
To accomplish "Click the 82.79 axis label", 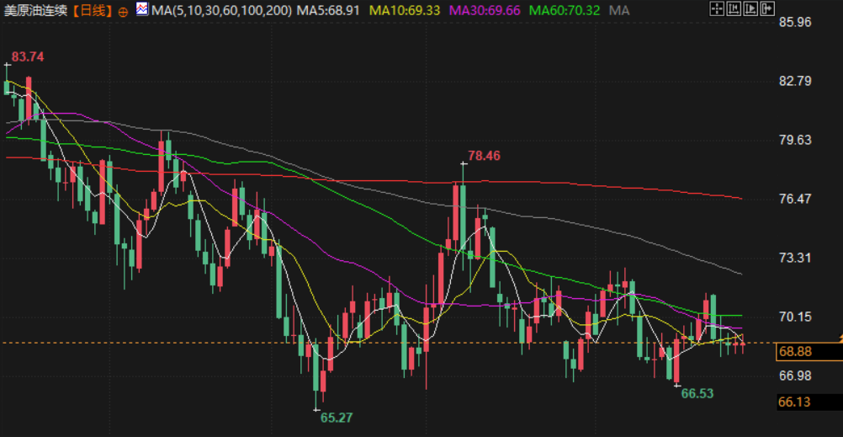I will [x=794, y=82].
